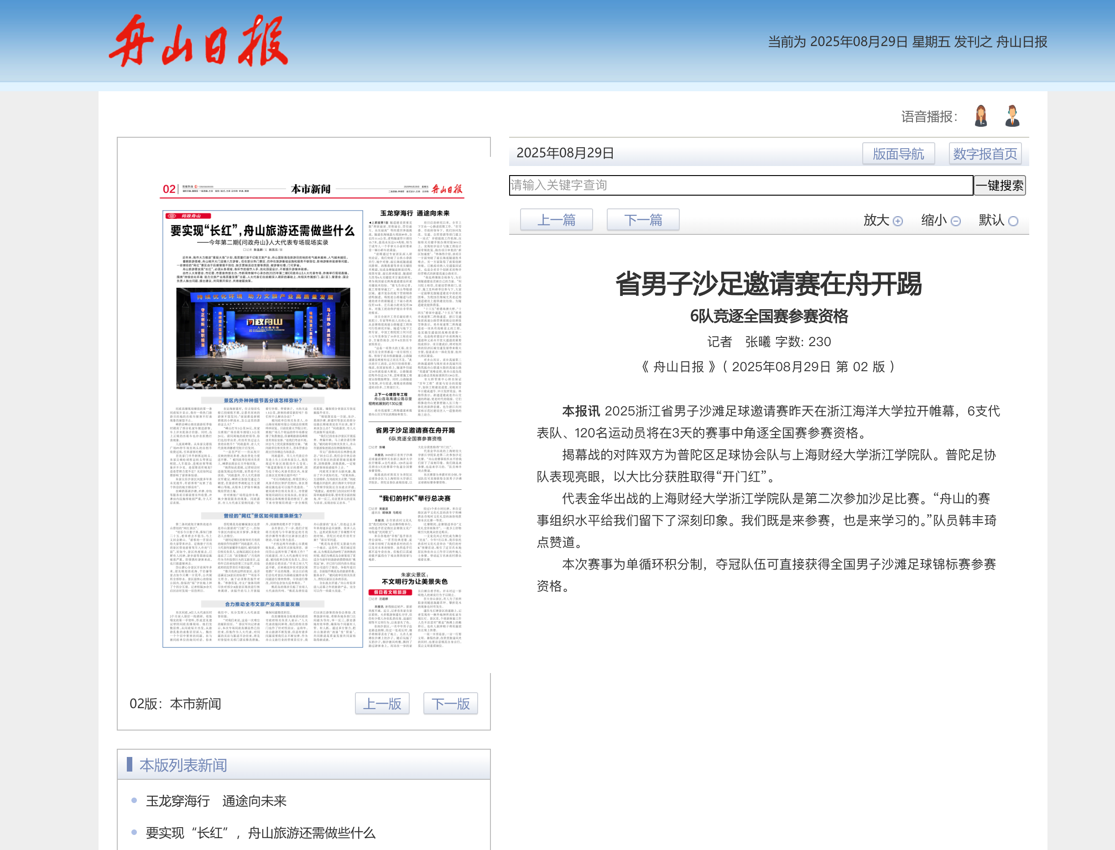Go to 数字报首页
This screenshot has width=1115, height=850.
(x=985, y=154)
